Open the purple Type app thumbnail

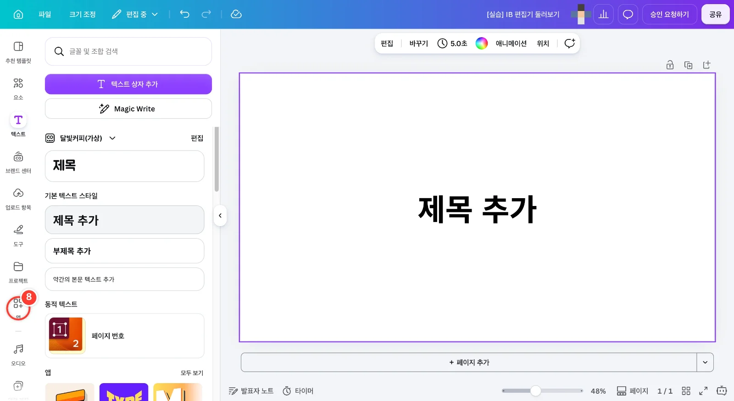(x=124, y=392)
